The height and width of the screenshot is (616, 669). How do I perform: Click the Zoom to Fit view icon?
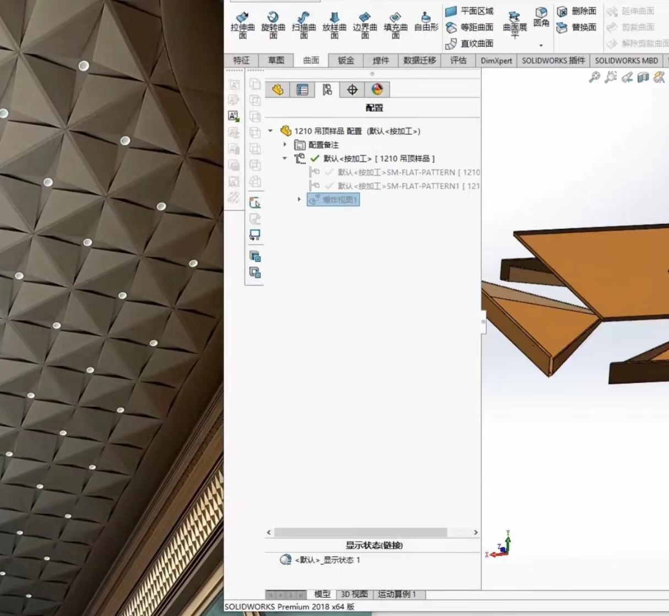[594, 78]
